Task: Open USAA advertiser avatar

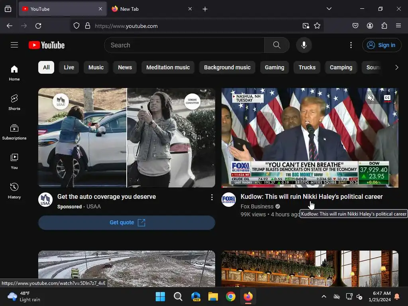Action: point(45,200)
